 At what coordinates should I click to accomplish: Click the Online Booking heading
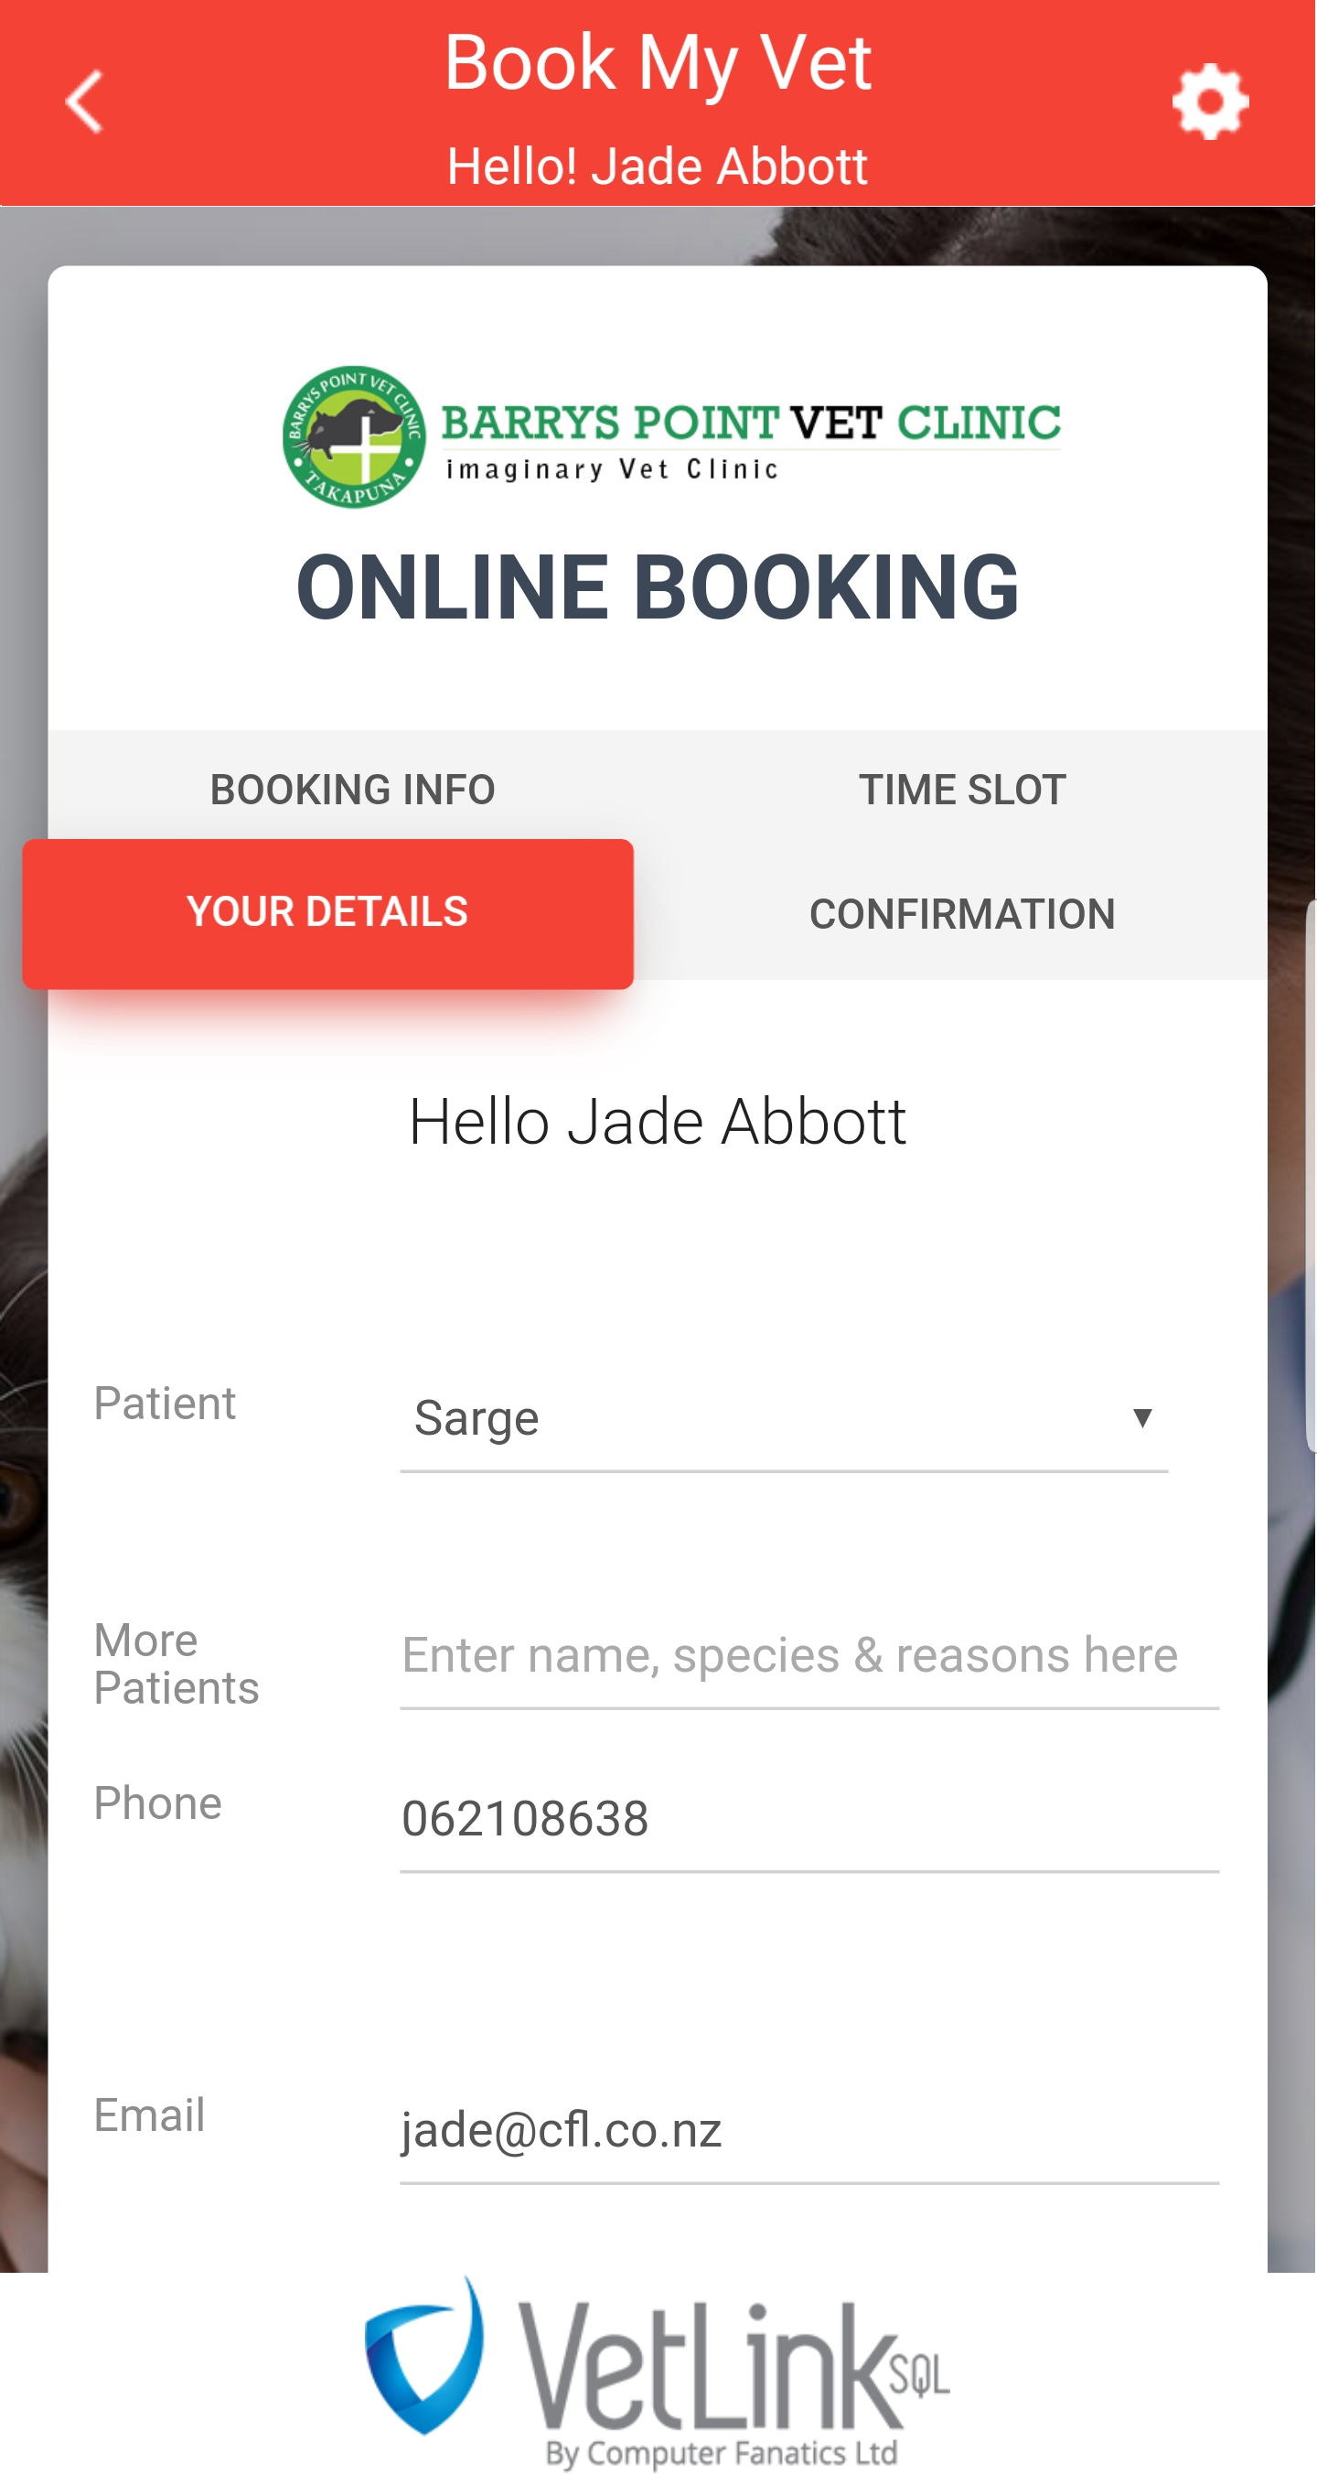click(x=657, y=588)
